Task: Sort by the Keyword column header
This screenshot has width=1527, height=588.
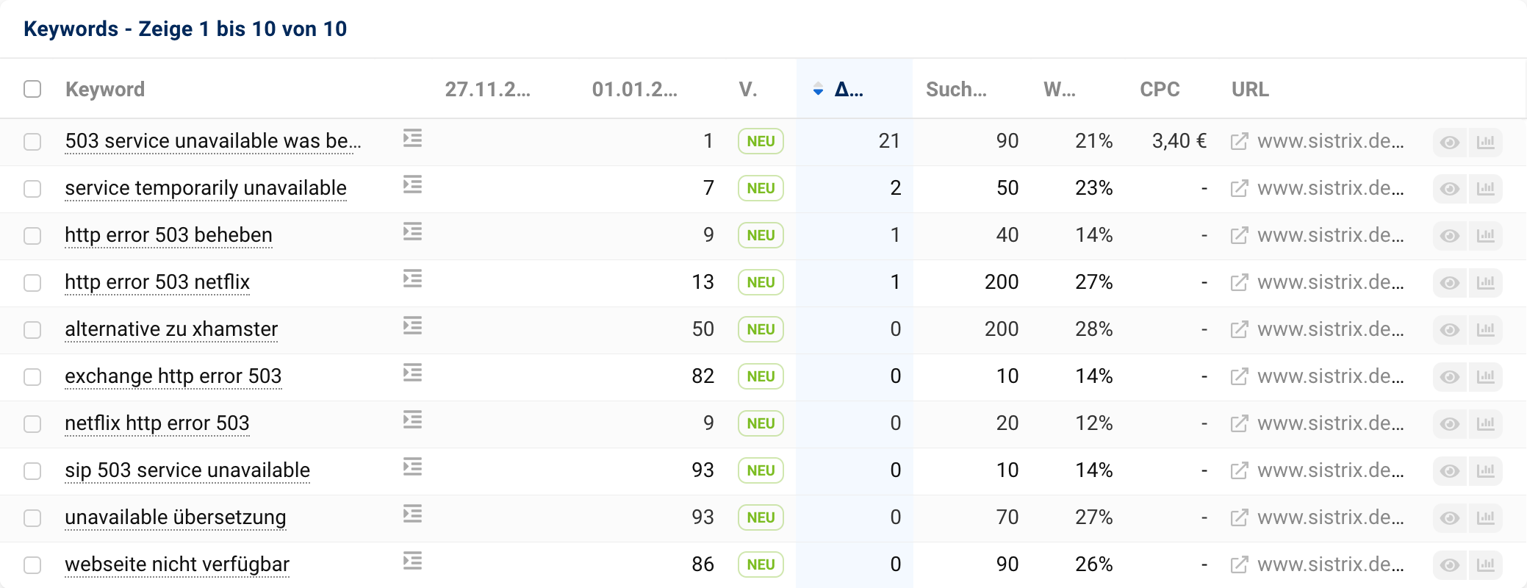Action: click(105, 90)
